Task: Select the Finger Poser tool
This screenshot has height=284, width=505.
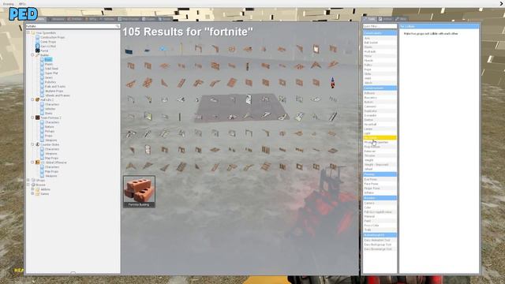Action: [380, 189]
